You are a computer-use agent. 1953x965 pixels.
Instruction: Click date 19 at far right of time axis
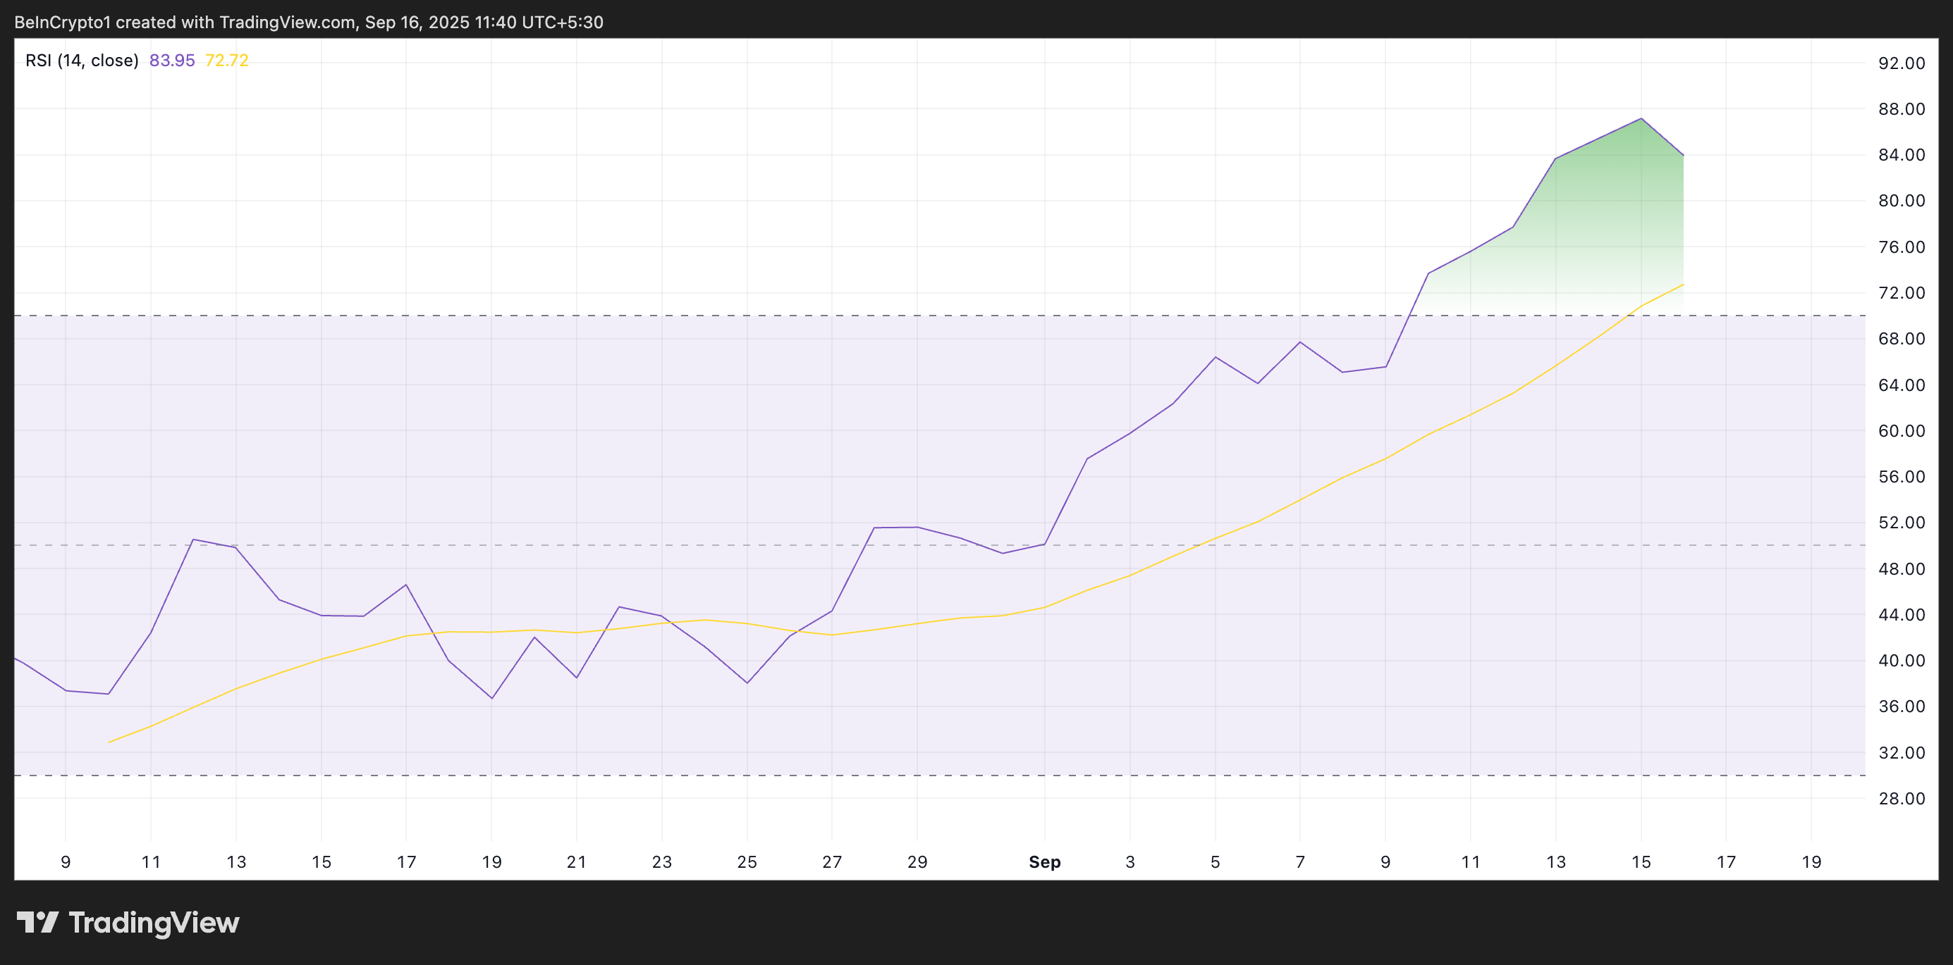coord(1811,862)
